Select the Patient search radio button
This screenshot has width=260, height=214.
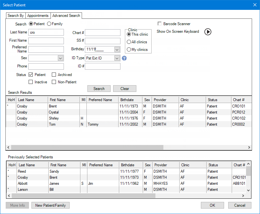[31, 24]
